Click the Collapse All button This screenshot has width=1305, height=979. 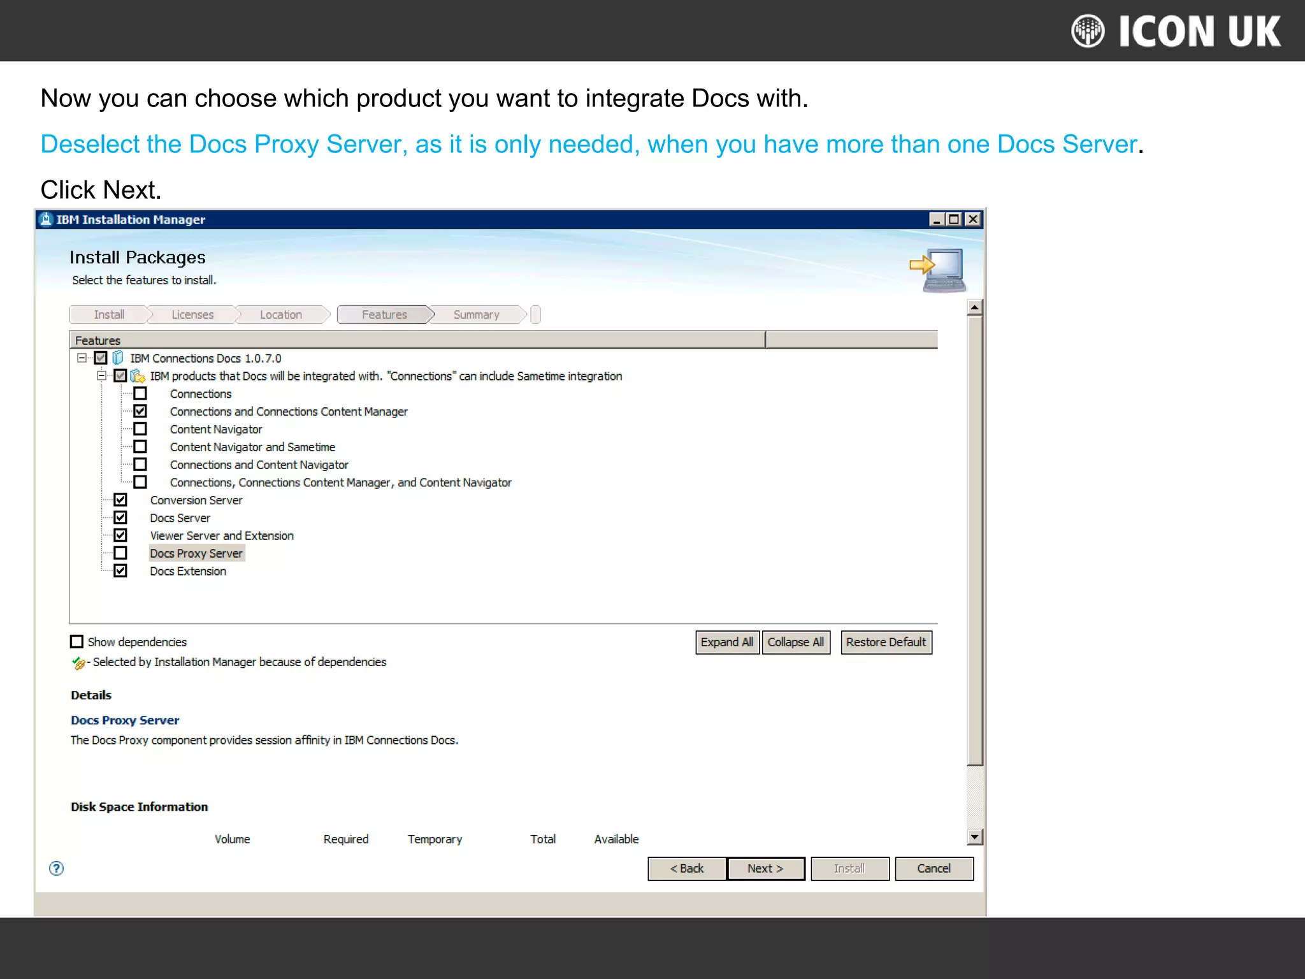796,642
